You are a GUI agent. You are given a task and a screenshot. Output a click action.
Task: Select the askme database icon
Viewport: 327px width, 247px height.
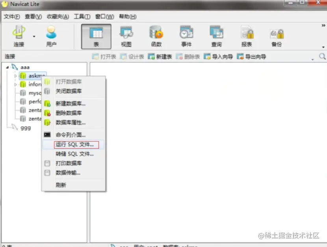(x=23, y=76)
